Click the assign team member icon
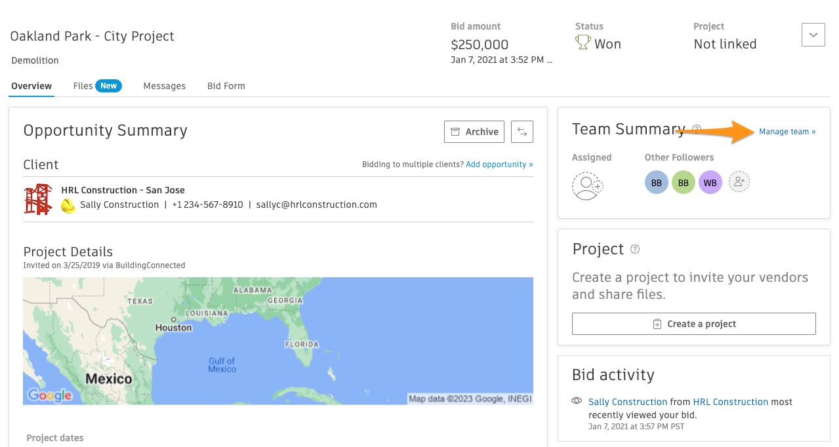 click(x=587, y=186)
